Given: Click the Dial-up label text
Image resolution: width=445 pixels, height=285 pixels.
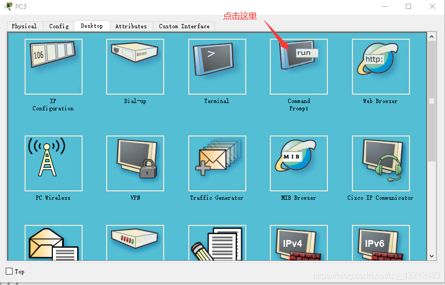Looking at the screenshot, I should pyautogui.click(x=135, y=101).
